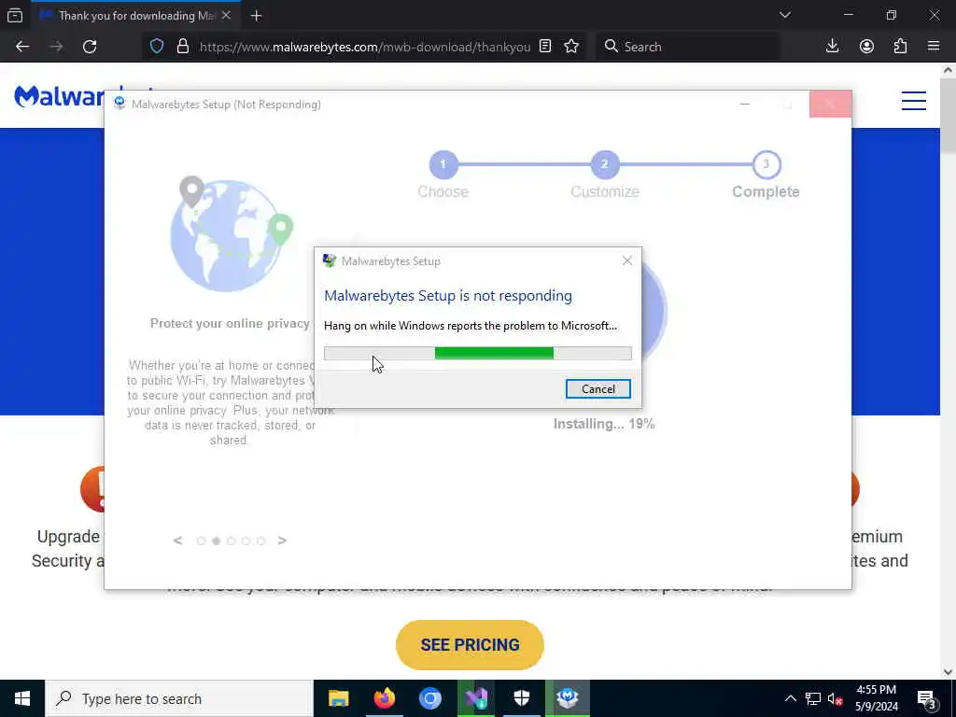This screenshot has width=956, height=717.
Task: View site security lock icon
Action: (182, 47)
